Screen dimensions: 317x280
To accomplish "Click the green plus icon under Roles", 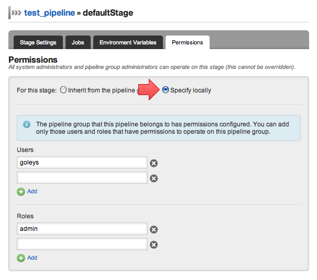I will coord(21,258).
